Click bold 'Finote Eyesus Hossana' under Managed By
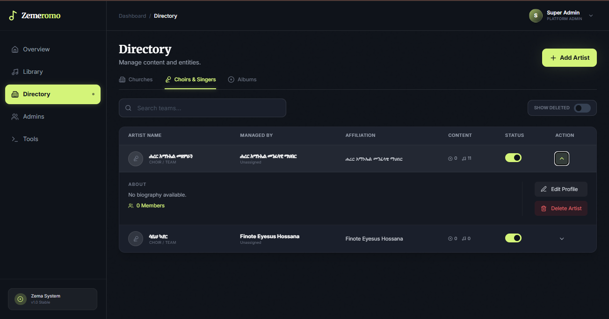The width and height of the screenshot is (609, 319). pyautogui.click(x=270, y=236)
